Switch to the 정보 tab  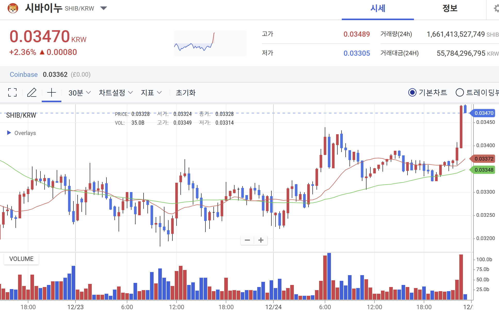(x=450, y=9)
